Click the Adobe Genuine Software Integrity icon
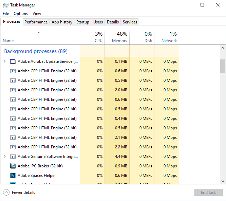Viewport: 226px width, 201px height. click(13, 157)
